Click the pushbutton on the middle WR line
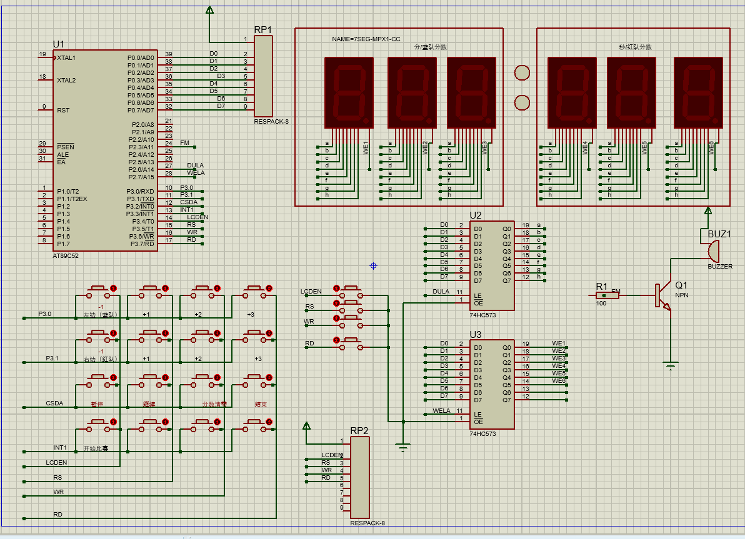 351,322
